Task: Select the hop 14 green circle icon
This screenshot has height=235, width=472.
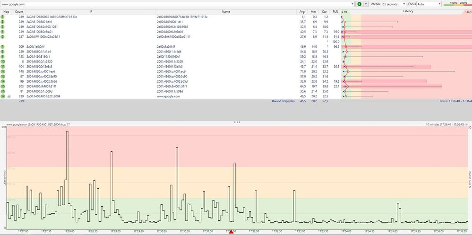Action: coord(3,81)
